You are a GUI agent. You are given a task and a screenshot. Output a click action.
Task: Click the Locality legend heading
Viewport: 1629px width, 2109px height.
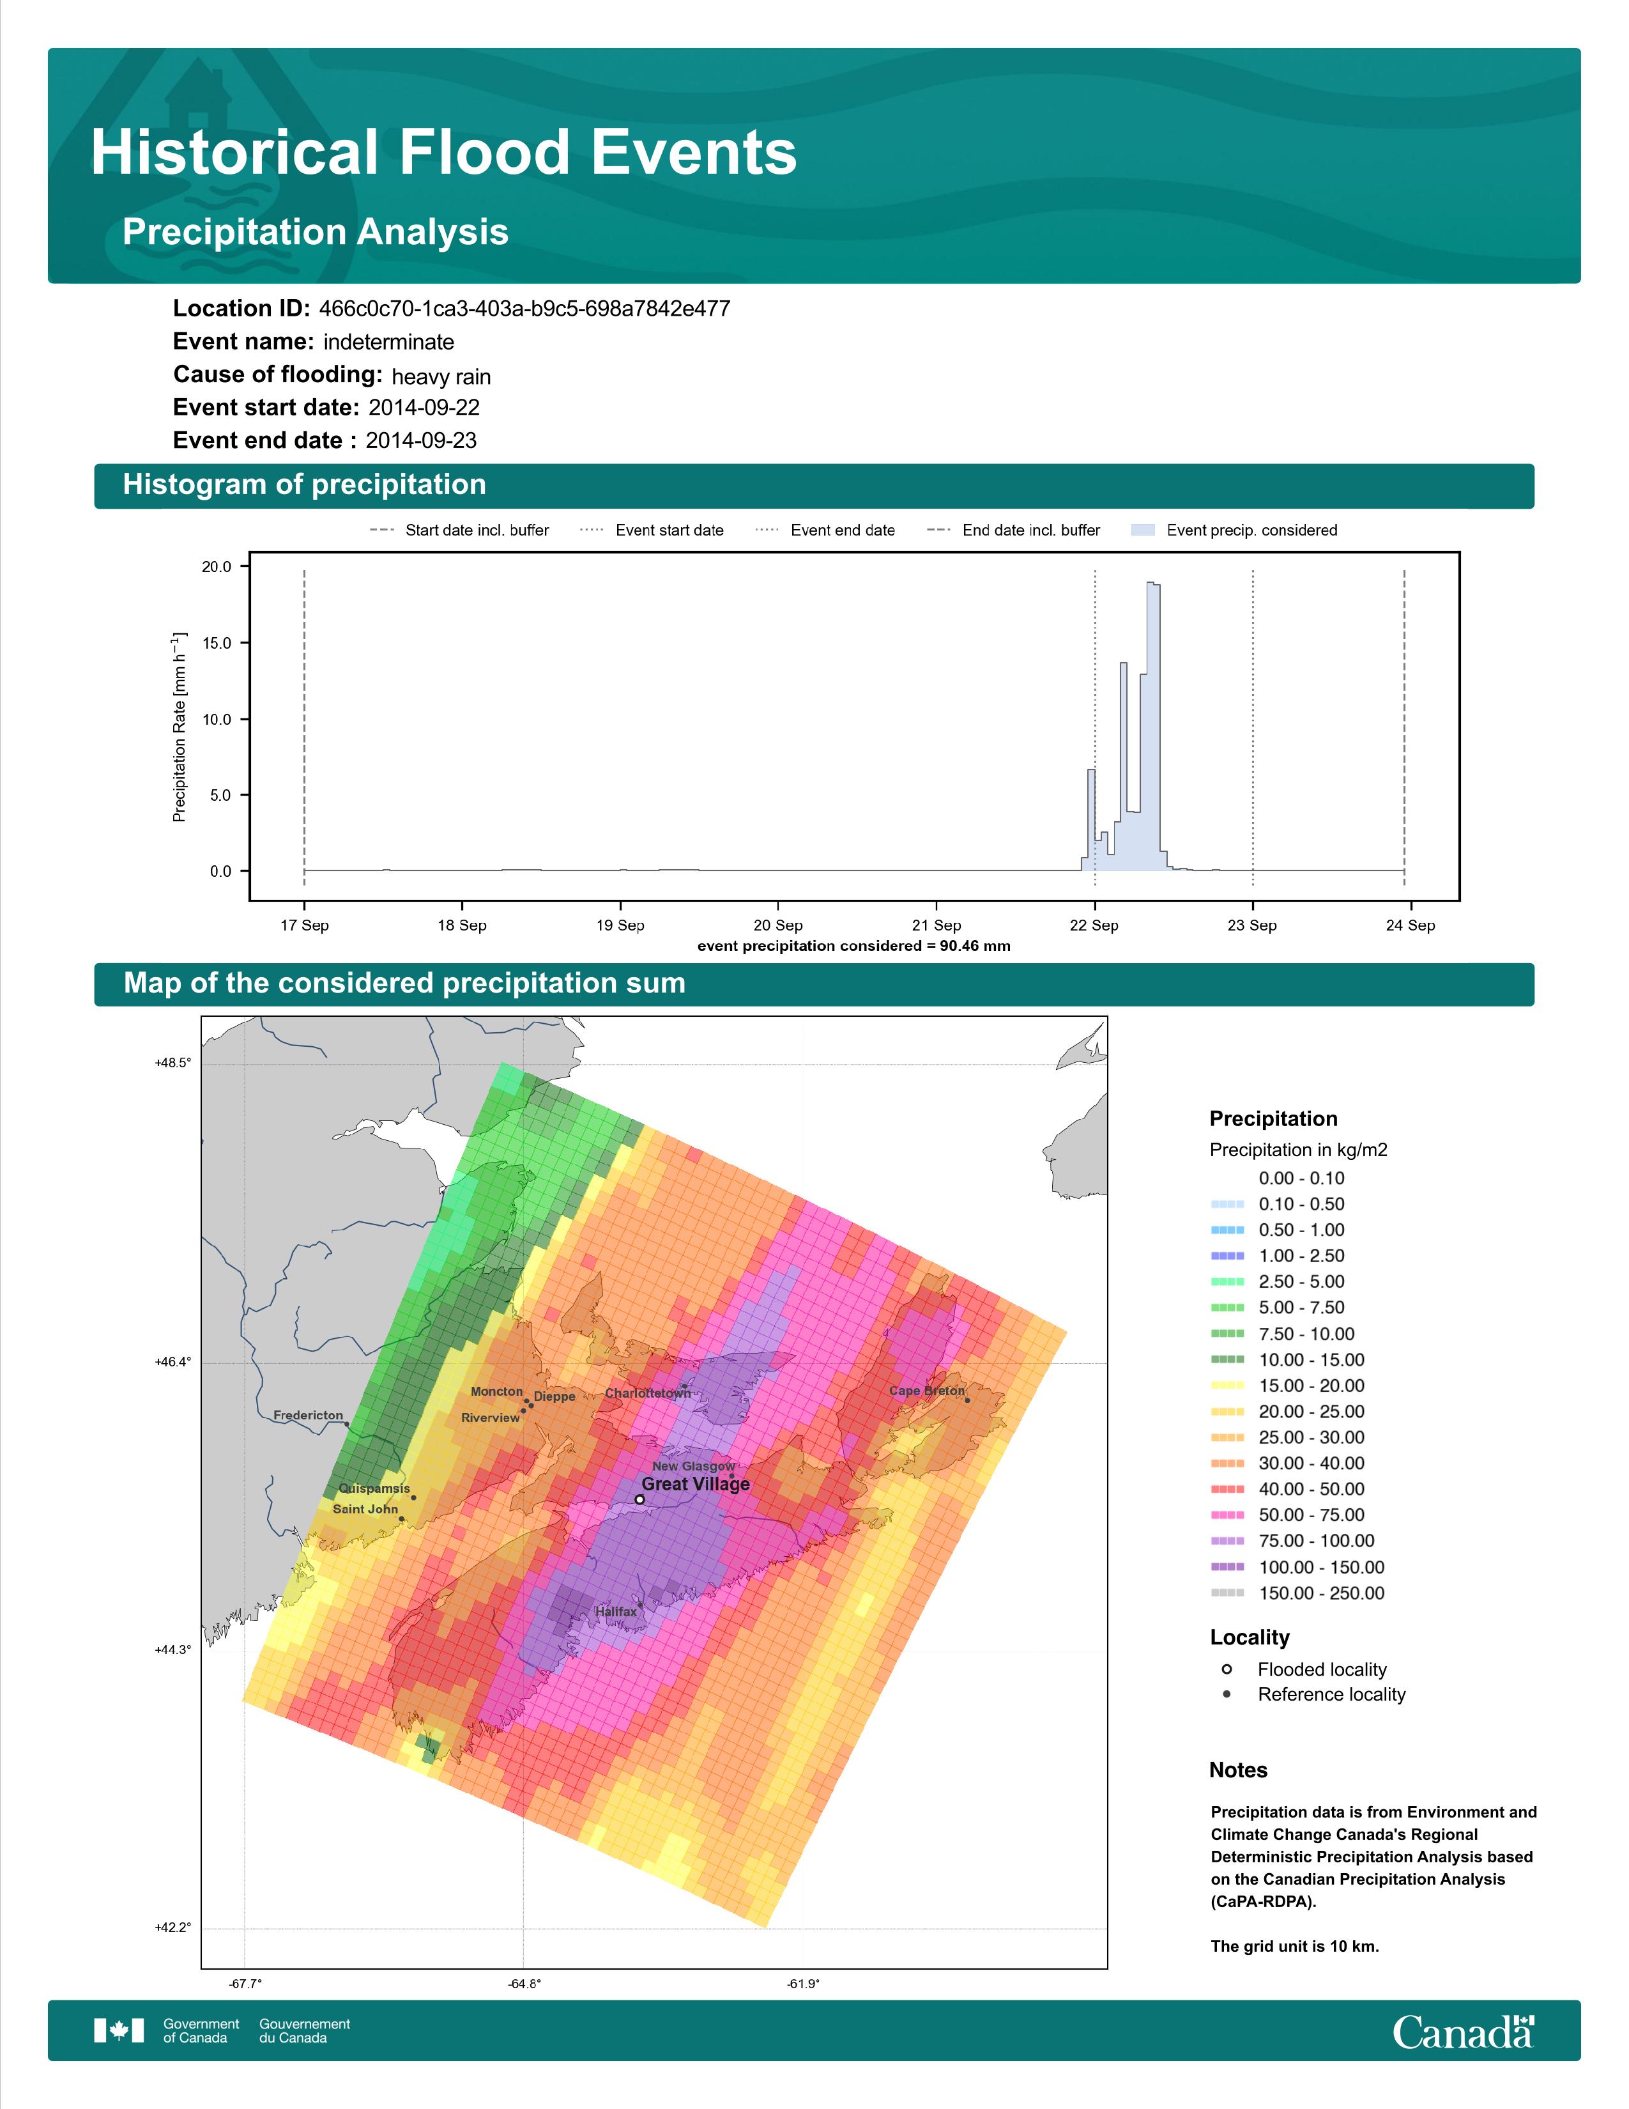click(1250, 1637)
